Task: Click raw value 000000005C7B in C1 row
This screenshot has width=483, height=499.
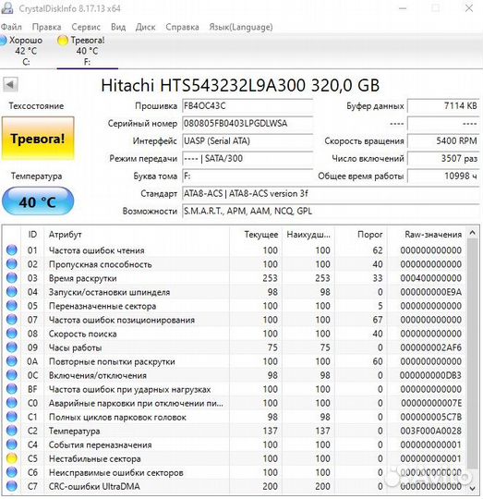Action: [x=430, y=417]
